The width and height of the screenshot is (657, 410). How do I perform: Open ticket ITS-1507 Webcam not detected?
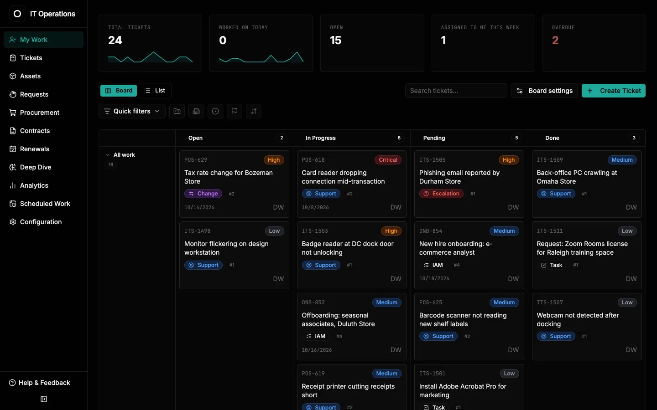pos(587,327)
